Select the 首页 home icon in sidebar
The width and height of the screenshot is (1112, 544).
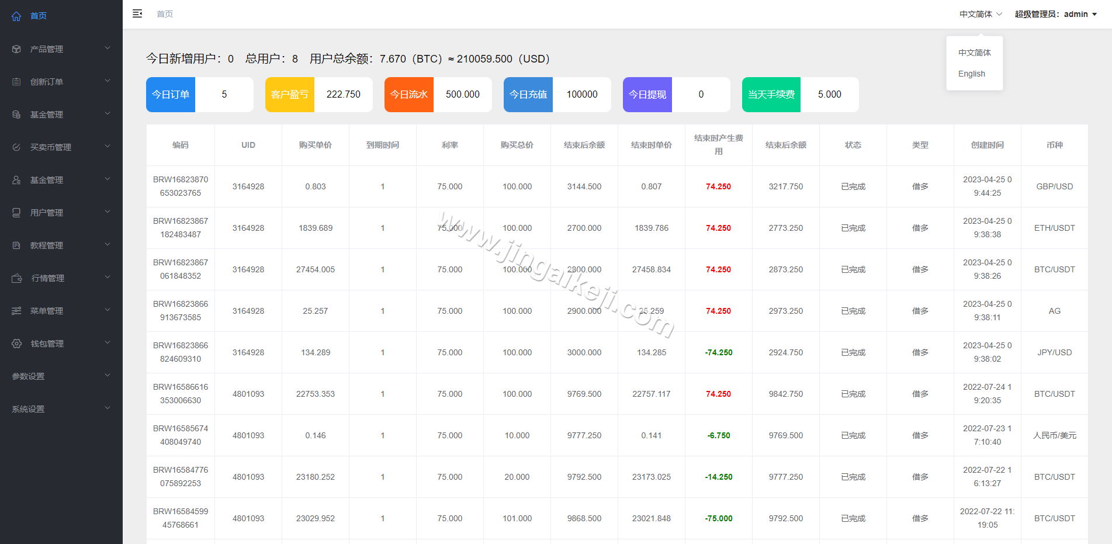[16, 16]
